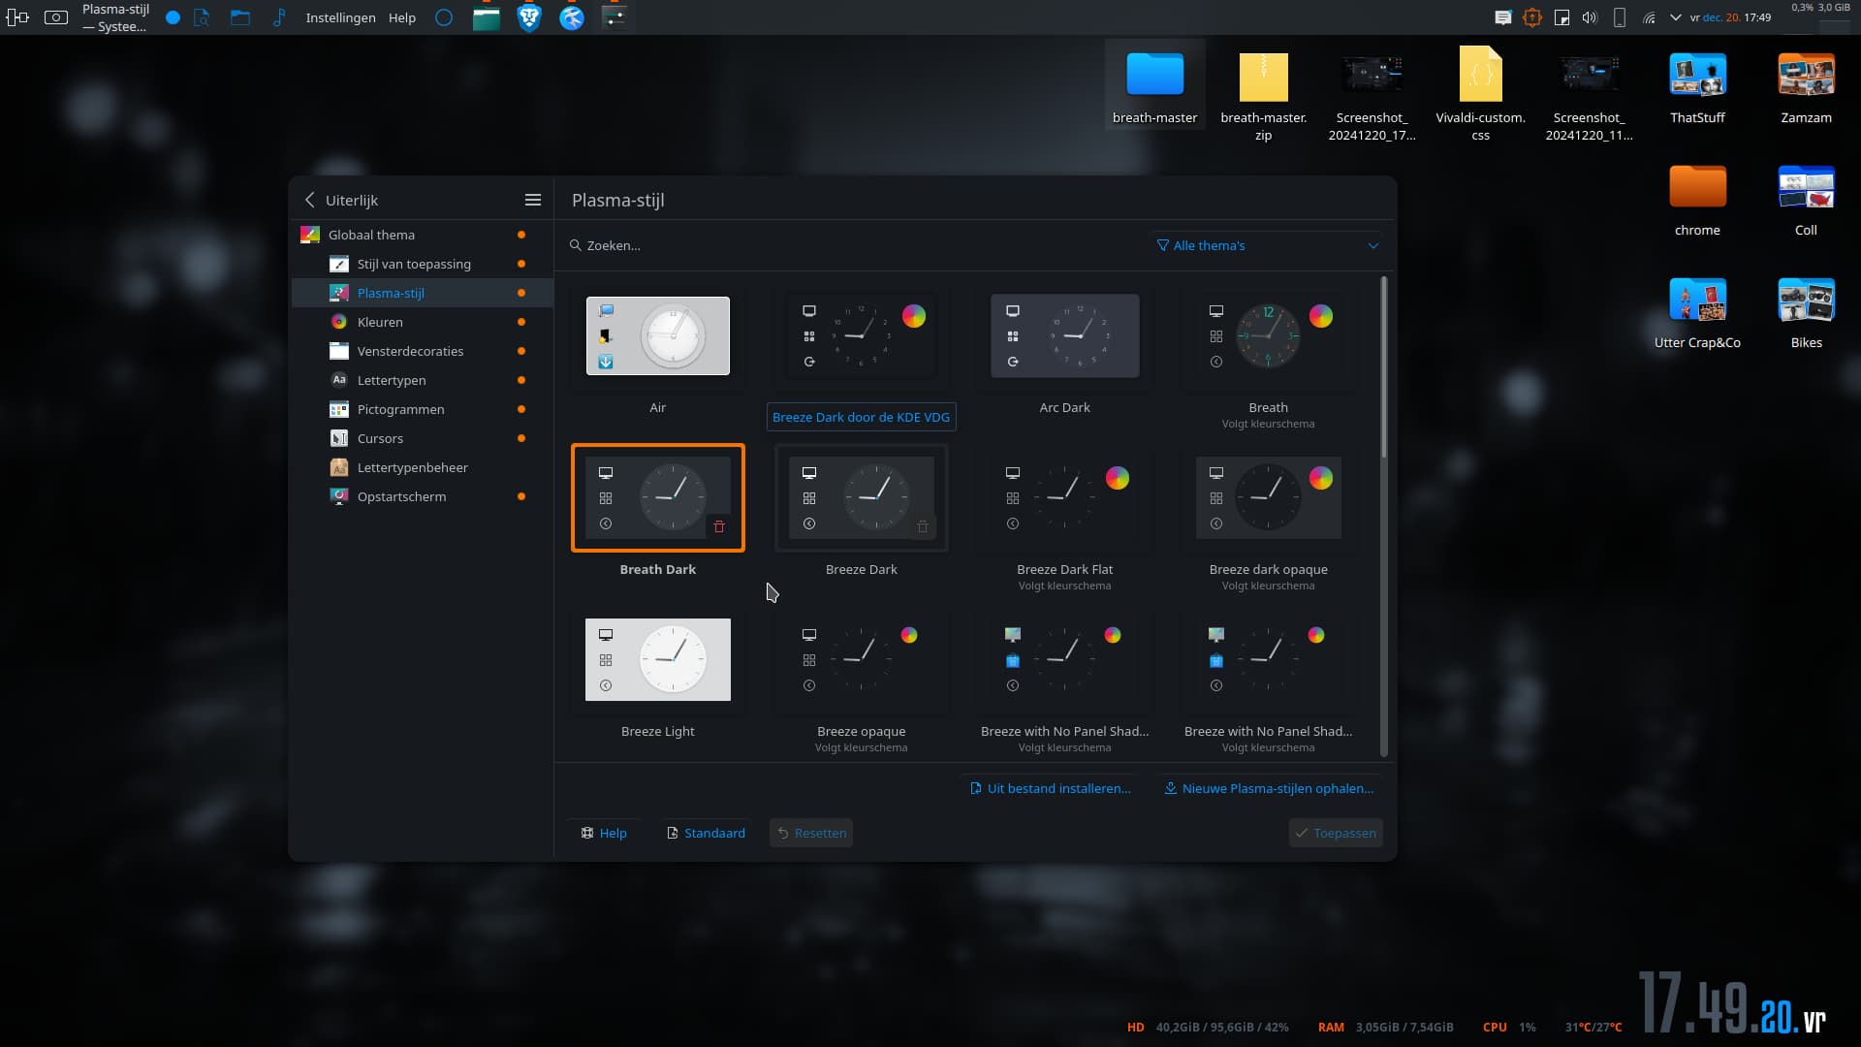The width and height of the screenshot is (1861, 1047).
Task: Open the Help menu in top panel
Action: click(x=401, y=17)
